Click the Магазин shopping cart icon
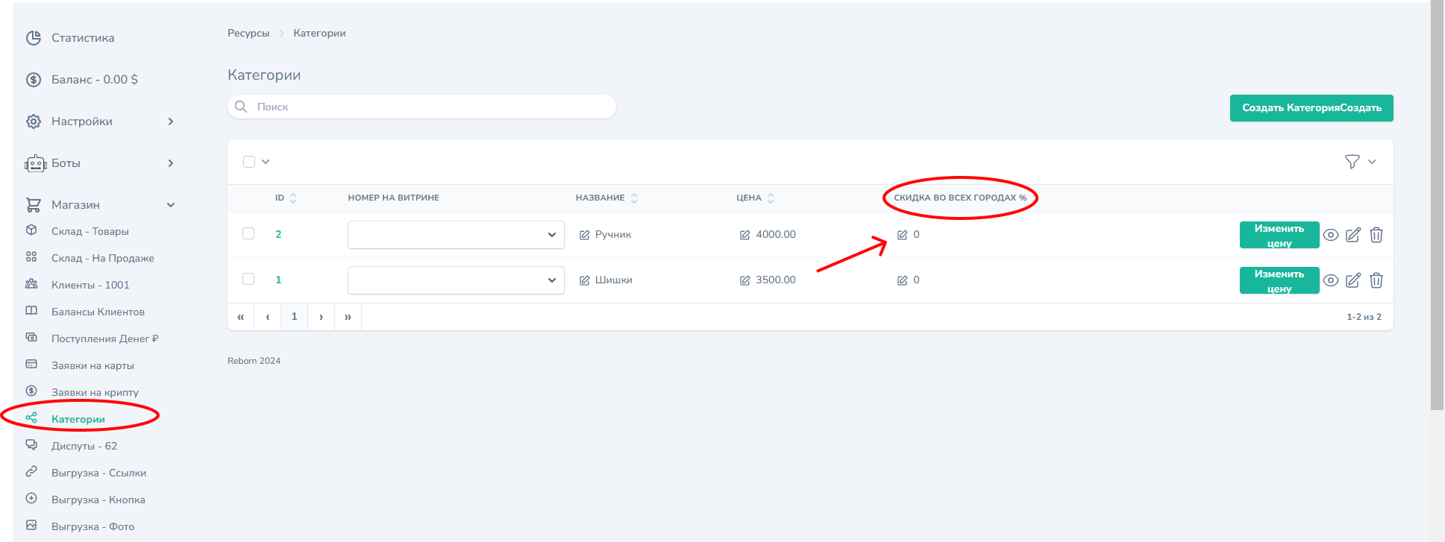This screenshot has height=542, width=1445. point(34,204)
